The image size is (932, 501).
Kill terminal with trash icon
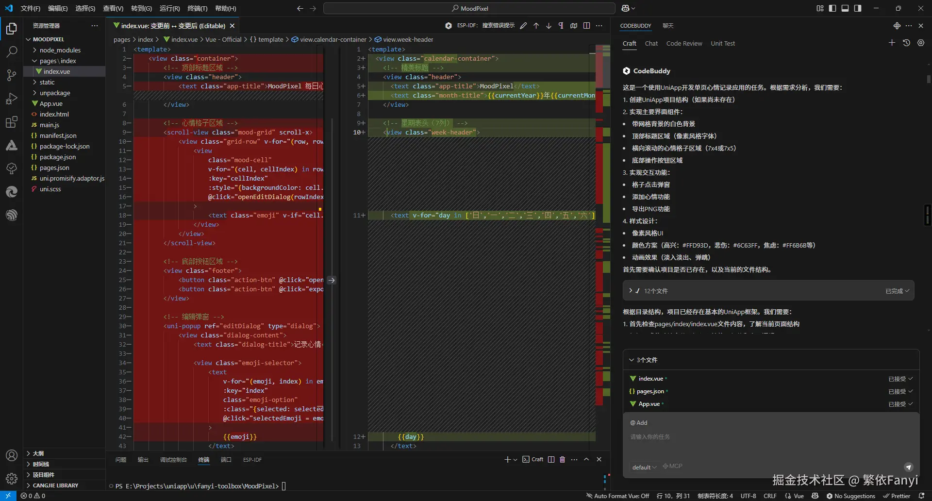(x=562, y=460)
